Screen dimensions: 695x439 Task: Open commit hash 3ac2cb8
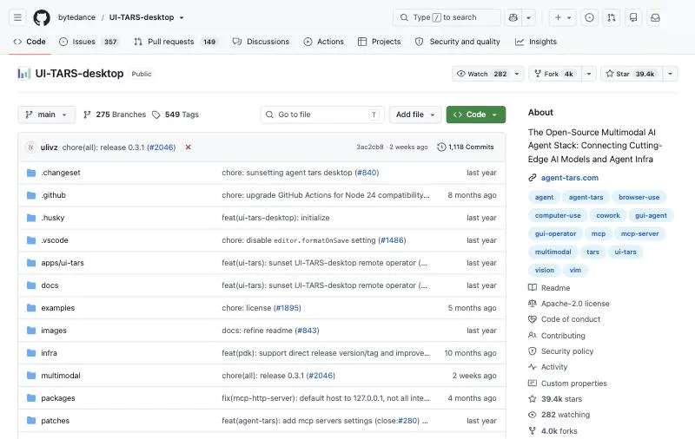pyautogui.click(x=370, y=147)
